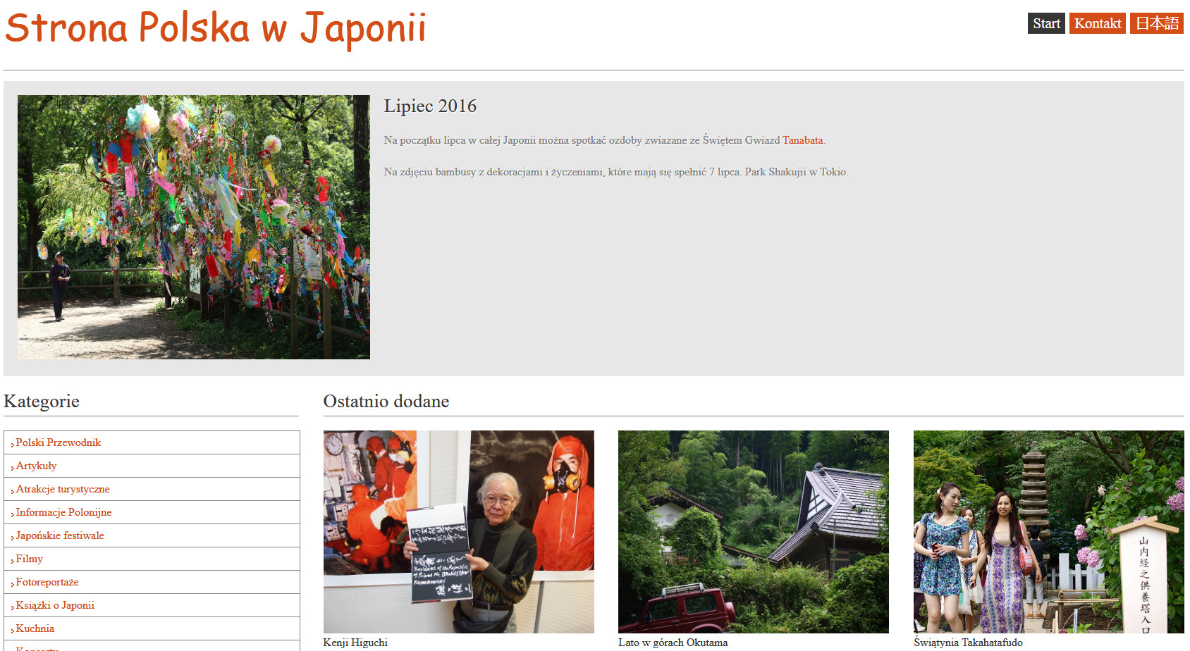Click the Start navigation button
Screen dimensions: 1190x651
coord(1045,23)
